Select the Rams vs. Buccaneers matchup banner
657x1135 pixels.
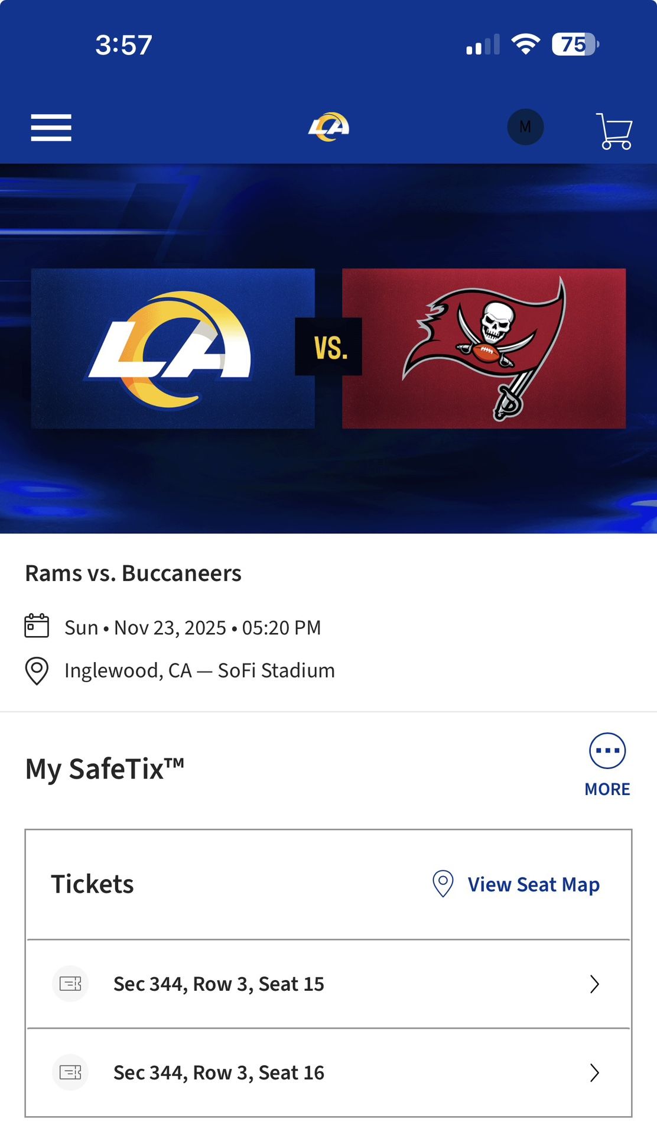[x=328, y=349]
